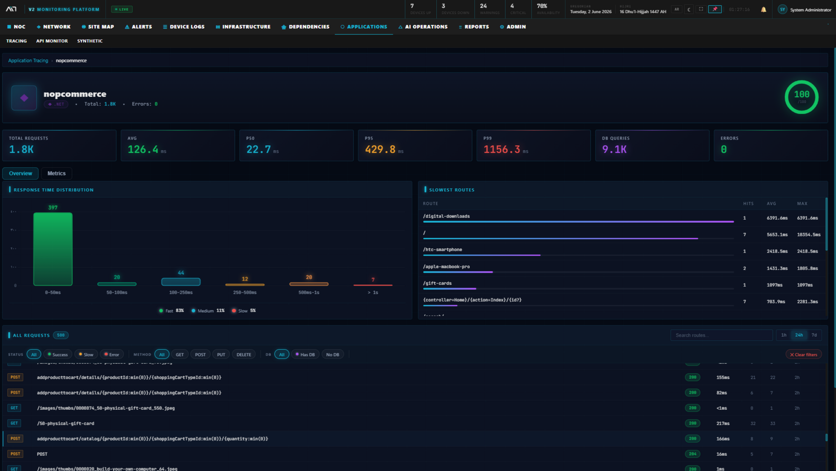
Task: Filter requests by Error status
Action: click(111, 354)
